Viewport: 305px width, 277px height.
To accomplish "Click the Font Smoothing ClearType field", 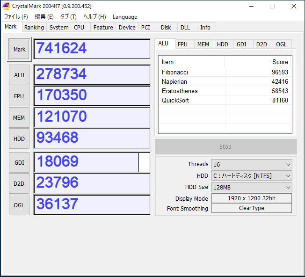I will [x=252, y=208].
